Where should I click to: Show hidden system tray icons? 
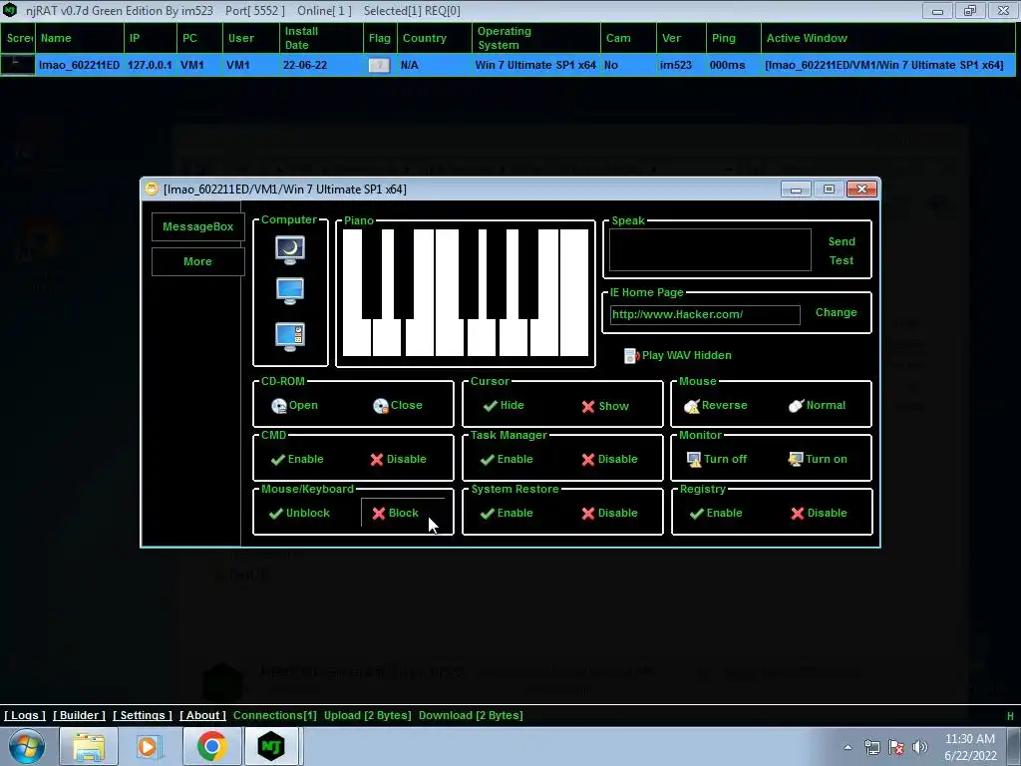point(848,747)
